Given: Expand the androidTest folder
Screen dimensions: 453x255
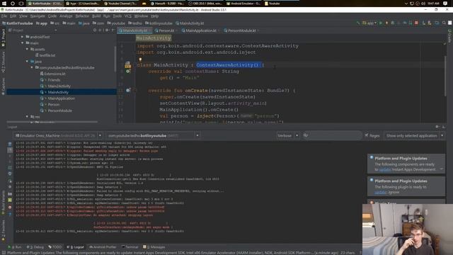Looking at the screenshot, I should 22,37.
